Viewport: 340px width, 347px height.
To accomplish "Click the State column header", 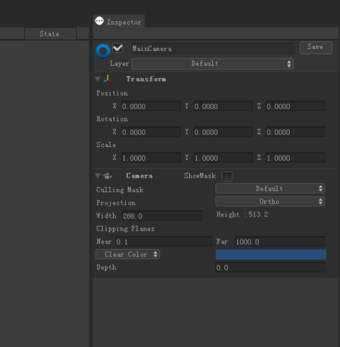I will 50,34.
